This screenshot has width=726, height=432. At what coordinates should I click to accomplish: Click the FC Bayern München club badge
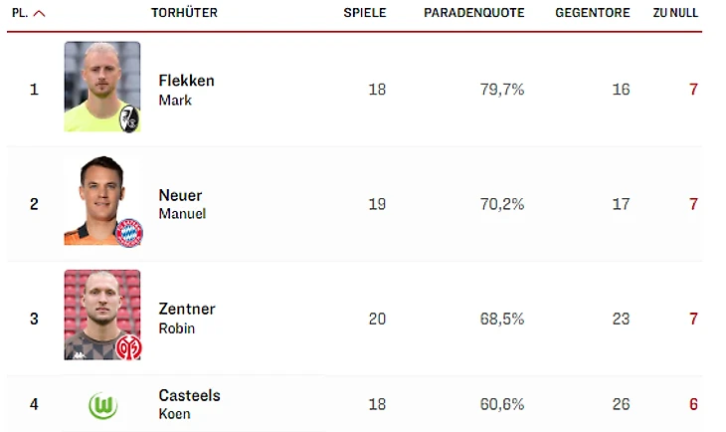128,233
